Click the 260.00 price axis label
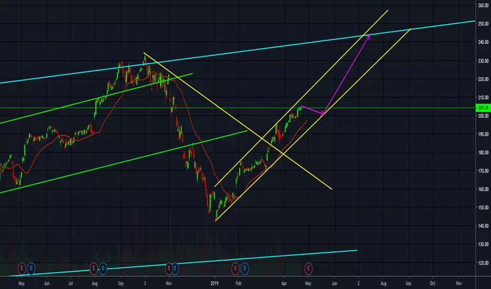This screenshot has height=289, width=491. pyautogui.click(x=483, y=5)
